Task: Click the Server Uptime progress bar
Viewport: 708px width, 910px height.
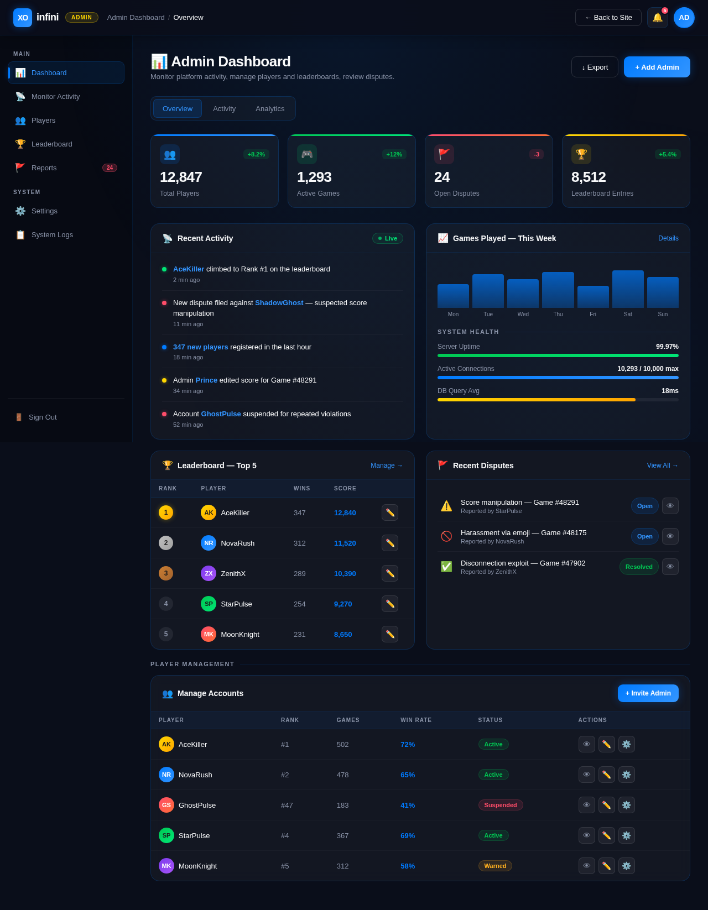Action: [558, 355]
